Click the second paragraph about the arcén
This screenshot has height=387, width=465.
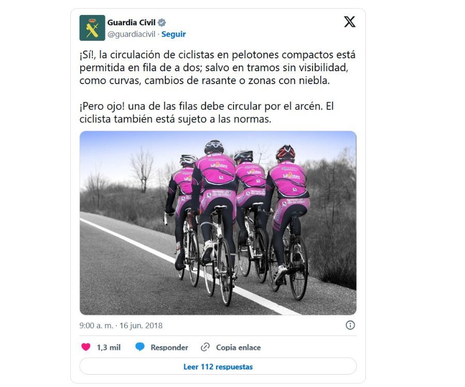[x=207, y=112]
